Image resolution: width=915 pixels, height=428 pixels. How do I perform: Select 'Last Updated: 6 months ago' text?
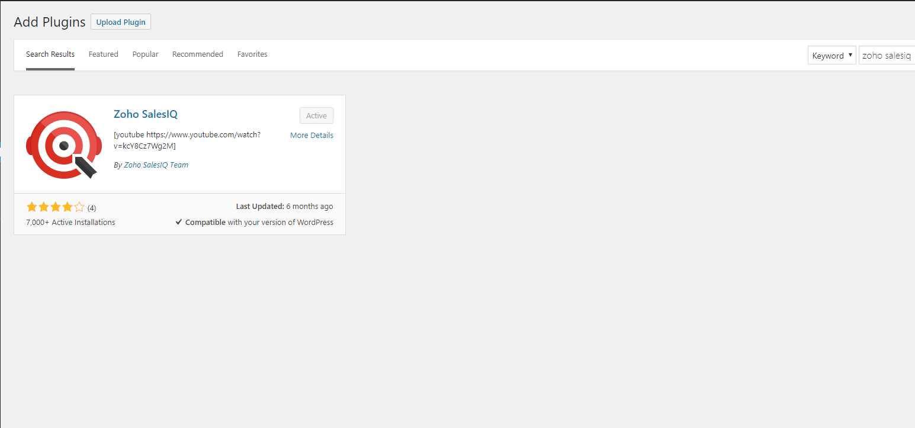click(284, 207)
